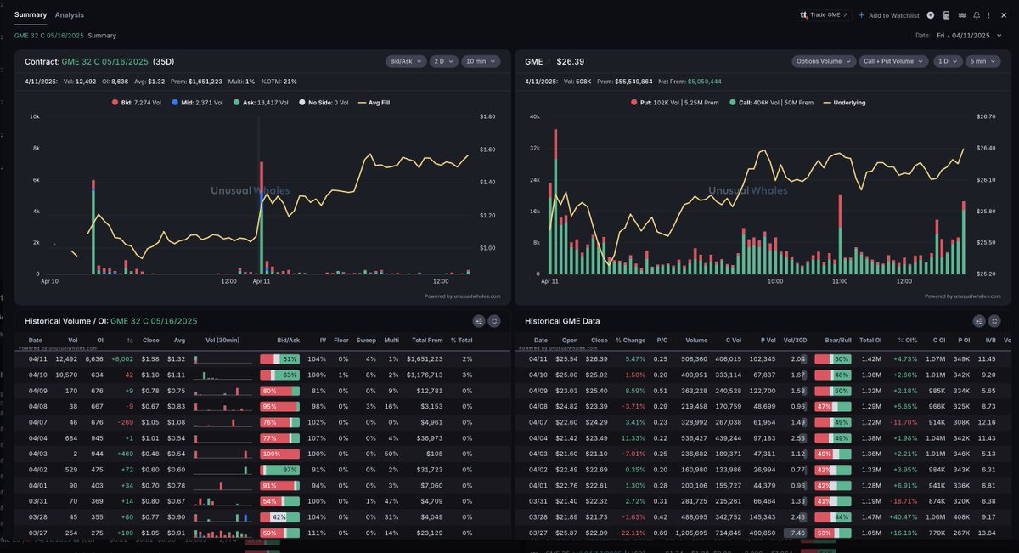Sort by % Change column in GME data
This screenshot has width=1019, height=553.
pos(630,340)
